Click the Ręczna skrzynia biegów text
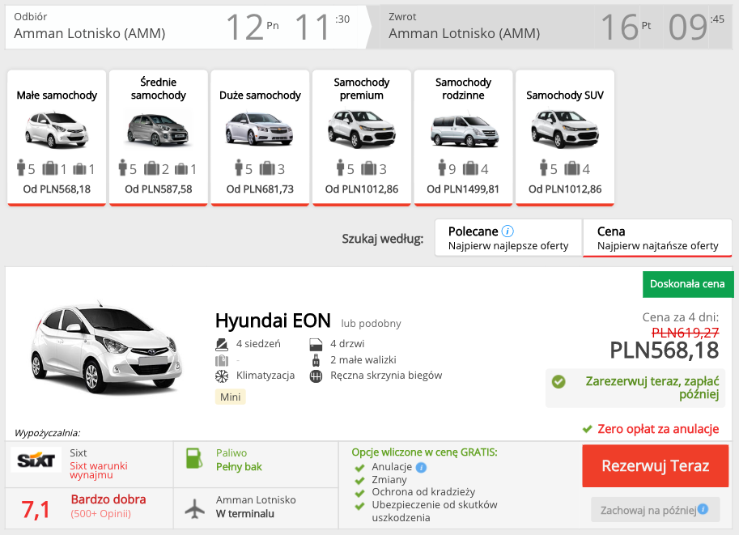 386,376
